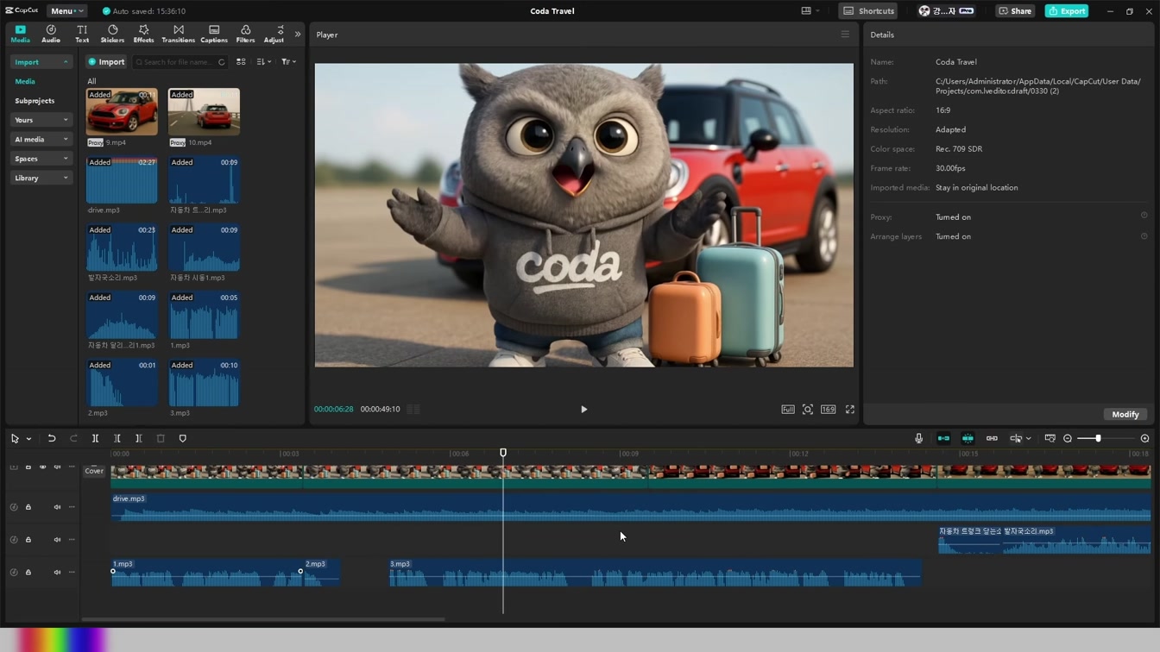Undo the last edit

click(x=52, y=439)
